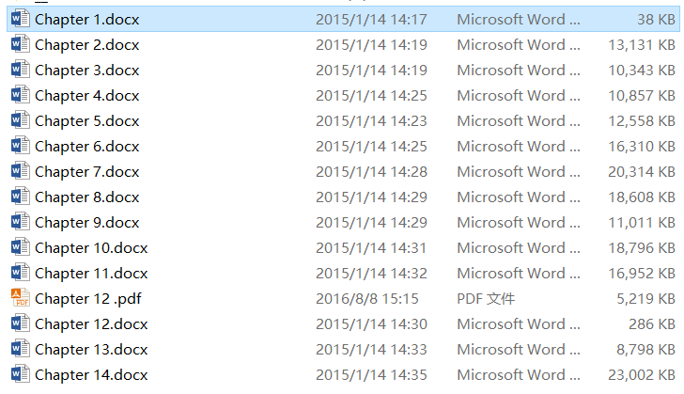Click the Word icon for Chapter 5.docx

pyautogui.click(x=21, y=120)
